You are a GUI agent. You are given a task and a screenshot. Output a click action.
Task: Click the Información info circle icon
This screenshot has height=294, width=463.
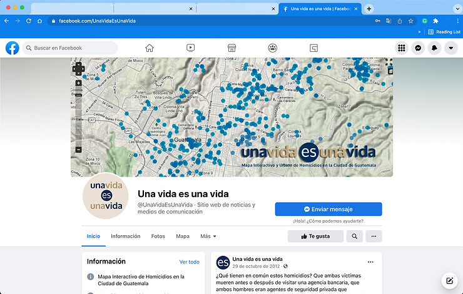coord(90,276)
